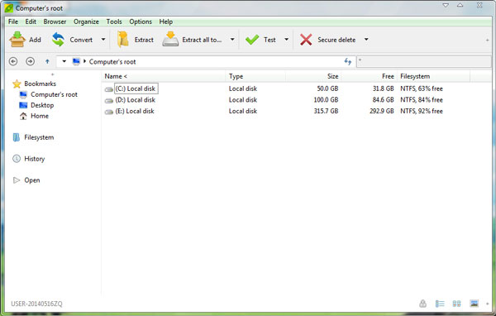Sort by the Free column header
The width and height of the screenshot is (496, 316).
click(369, 76)
